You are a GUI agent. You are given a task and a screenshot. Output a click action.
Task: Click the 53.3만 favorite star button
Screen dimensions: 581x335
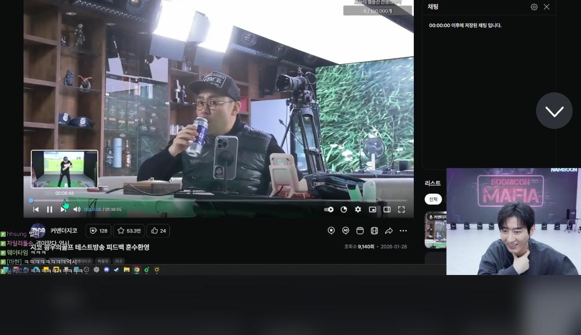[x=129, y=231]
